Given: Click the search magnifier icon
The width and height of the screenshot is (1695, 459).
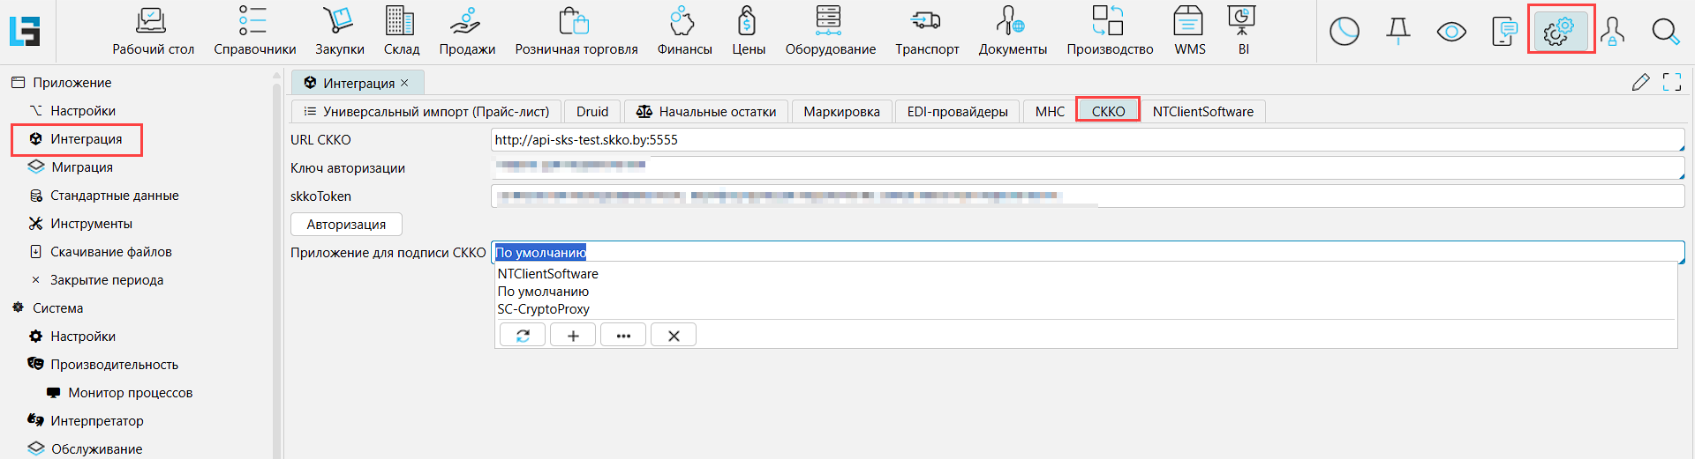Looking at the screenshot, I should (x=1665, y=32).
